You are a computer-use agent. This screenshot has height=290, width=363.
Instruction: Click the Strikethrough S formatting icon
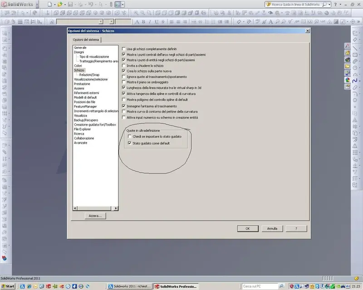point(163,22)
